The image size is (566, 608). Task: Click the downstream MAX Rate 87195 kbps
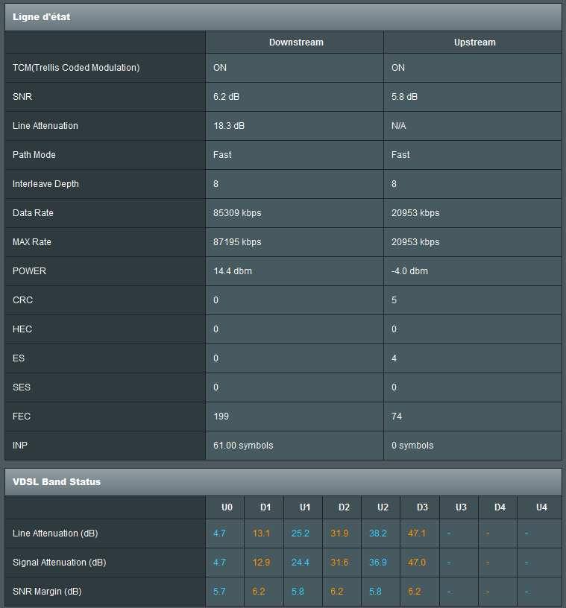pyautogui.click(x=237, y=242)
